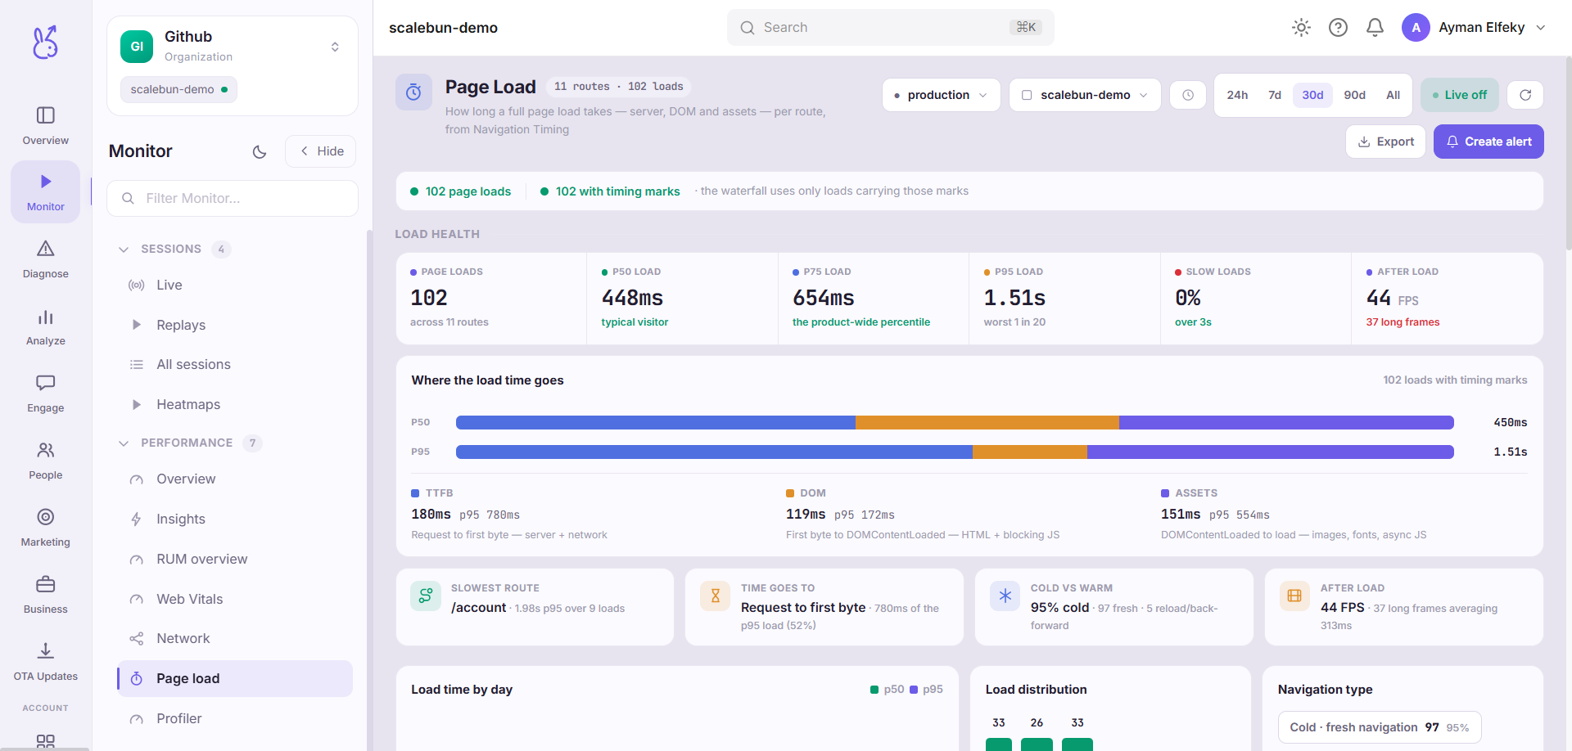Open the Marketing sidebar section
The height and width of the screenshot is (751, 1572).
coord(46,528)
